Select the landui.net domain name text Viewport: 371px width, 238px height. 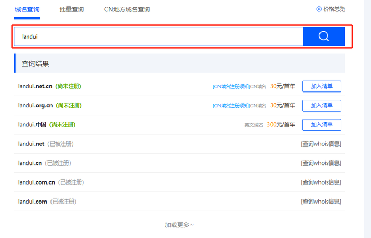click(x=31, y=144)
